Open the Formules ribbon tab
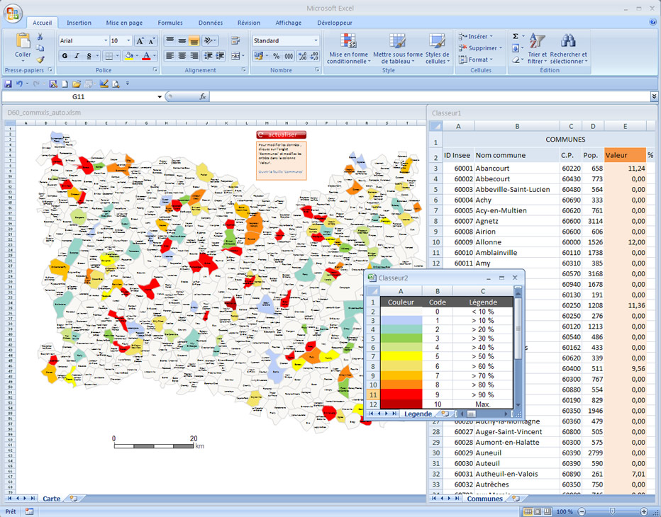Image resolution: width=661 pixels, height=517 pixels. (170, 23)
